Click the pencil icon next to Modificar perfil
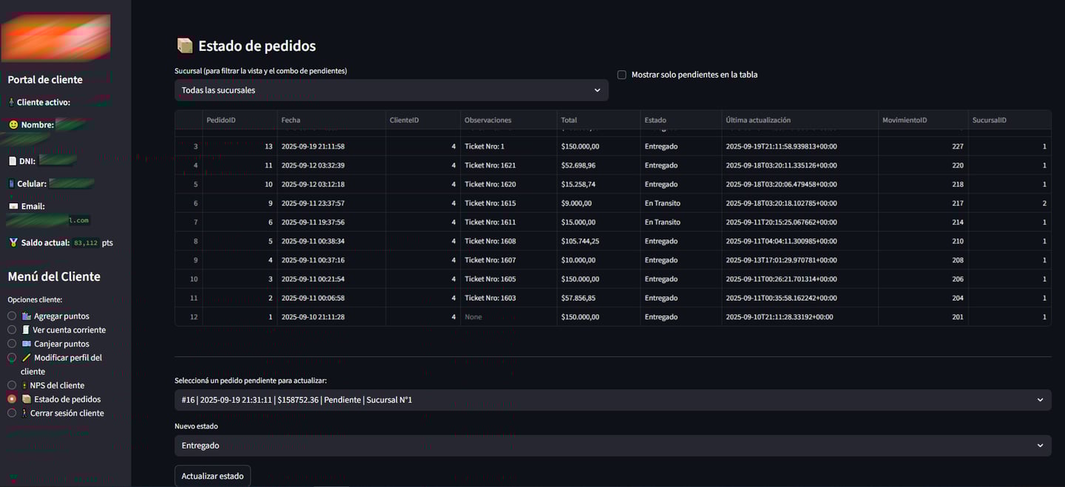1065x487 pixels. (x=27, y=358)
